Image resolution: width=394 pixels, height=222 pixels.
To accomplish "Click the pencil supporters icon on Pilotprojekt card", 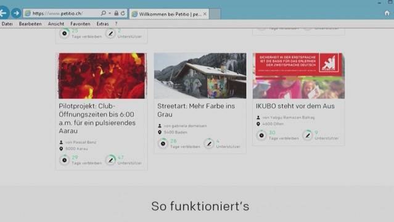I will pos(110,160).
